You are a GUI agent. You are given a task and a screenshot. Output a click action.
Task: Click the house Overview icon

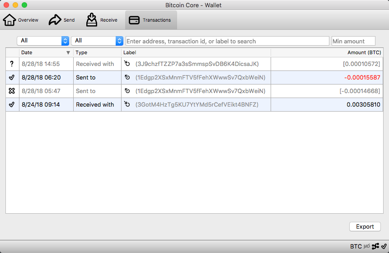(x=9, y=20)
